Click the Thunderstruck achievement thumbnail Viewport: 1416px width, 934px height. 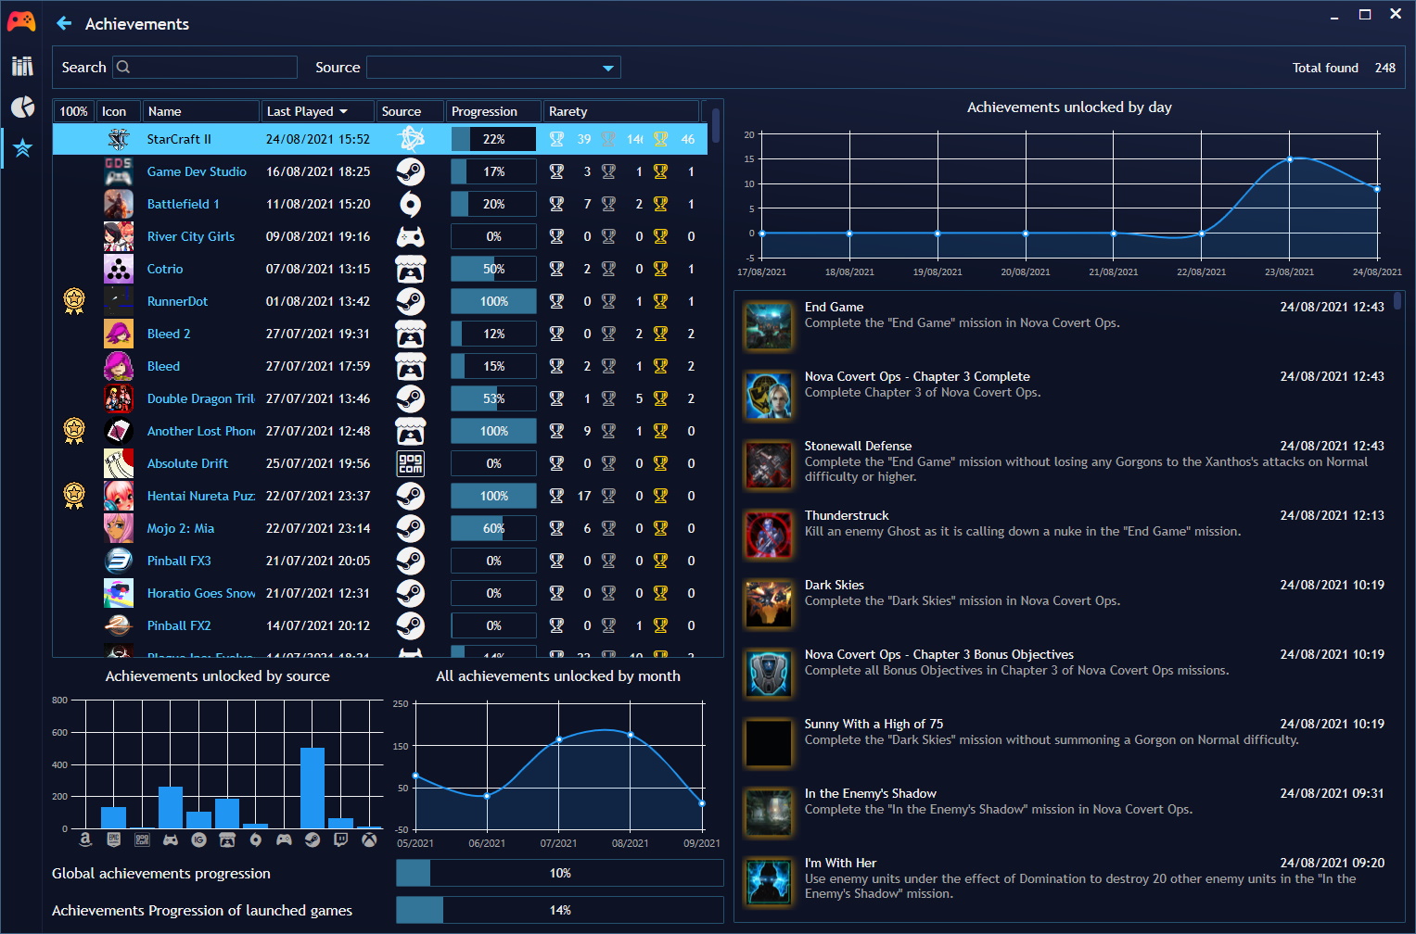(x=769, y=535)
